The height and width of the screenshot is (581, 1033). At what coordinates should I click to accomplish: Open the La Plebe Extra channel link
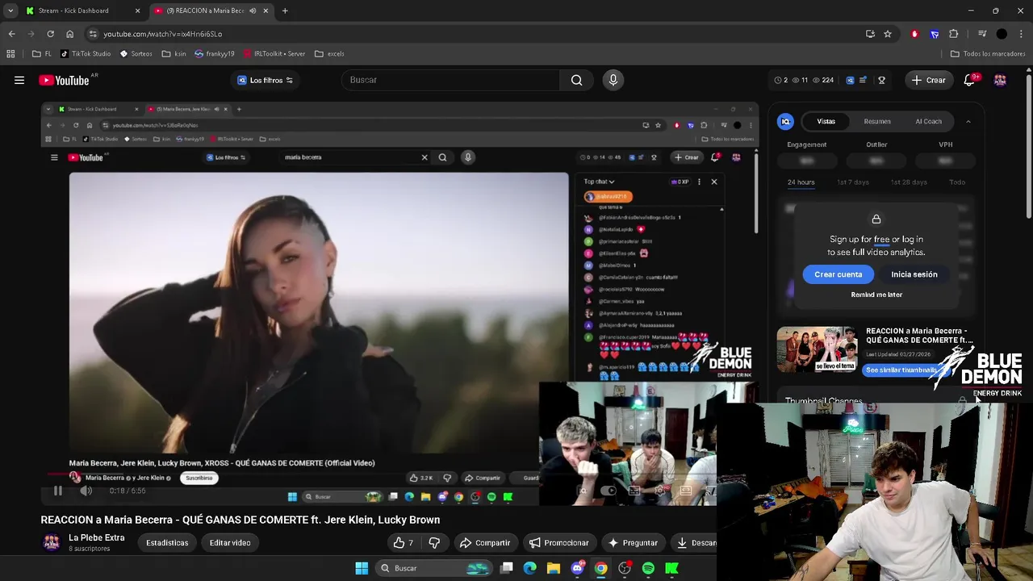click(96, 537)
